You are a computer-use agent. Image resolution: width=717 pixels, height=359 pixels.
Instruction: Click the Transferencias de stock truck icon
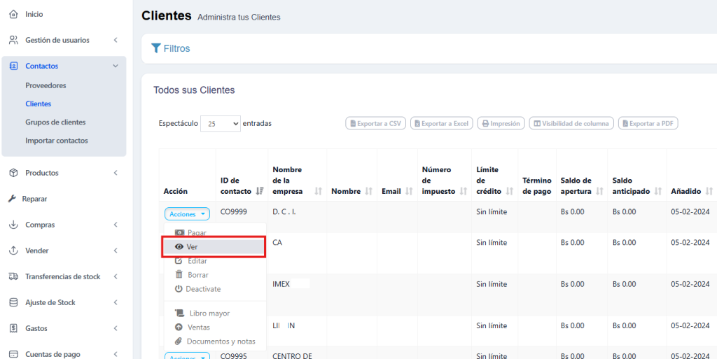(13, 276)
